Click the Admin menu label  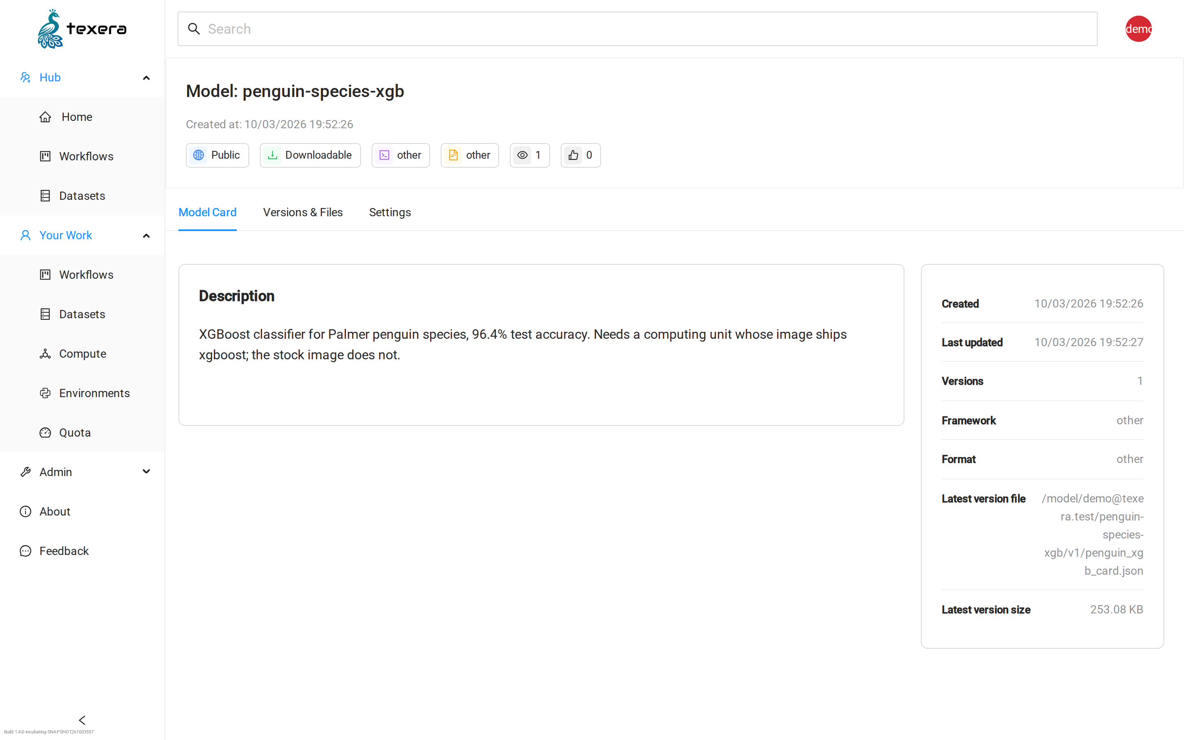(56, 472)
